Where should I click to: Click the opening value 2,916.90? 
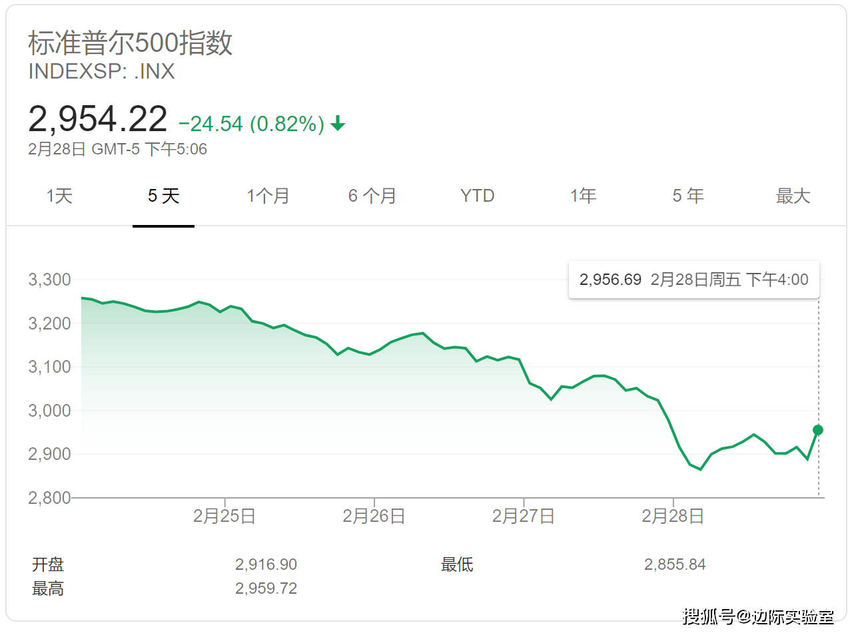click(266, 564)
